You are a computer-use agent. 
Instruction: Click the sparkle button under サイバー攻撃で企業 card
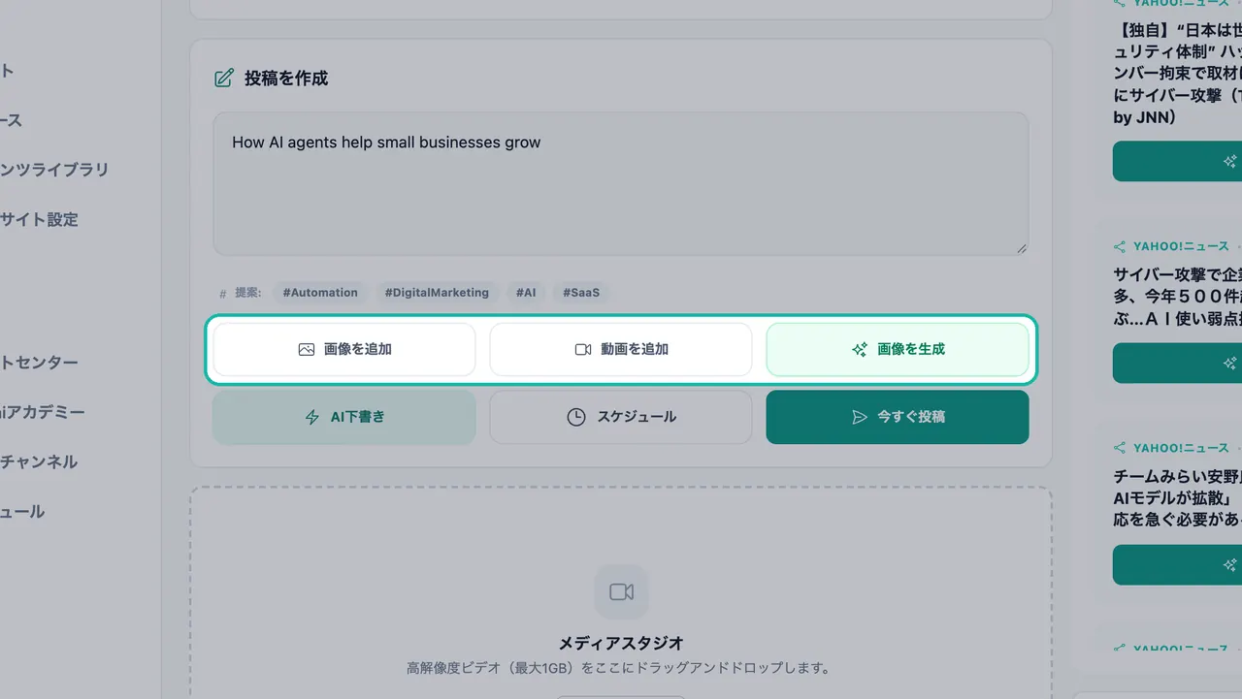coord(1177,363)
